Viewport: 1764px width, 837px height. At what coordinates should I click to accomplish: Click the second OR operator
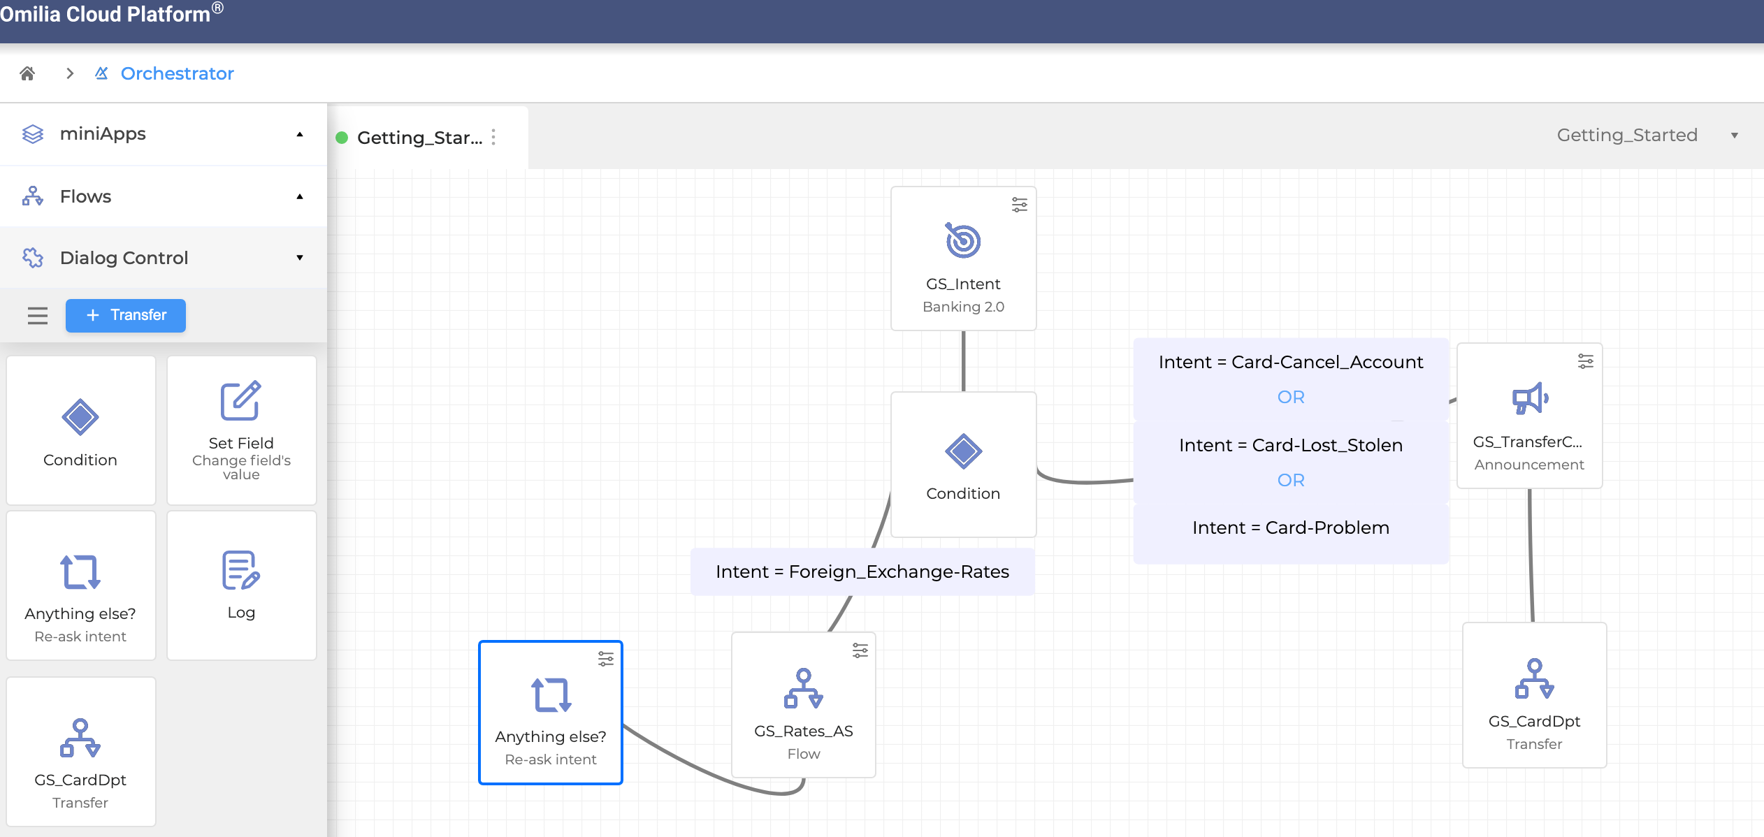pyautogui.click(x=1291, y=480)
